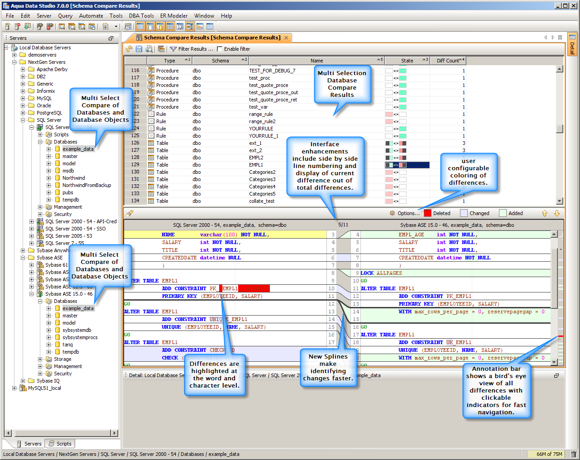Open the Automate menu
The width and height of the screenshot is (580, 460).
point(91,16)
